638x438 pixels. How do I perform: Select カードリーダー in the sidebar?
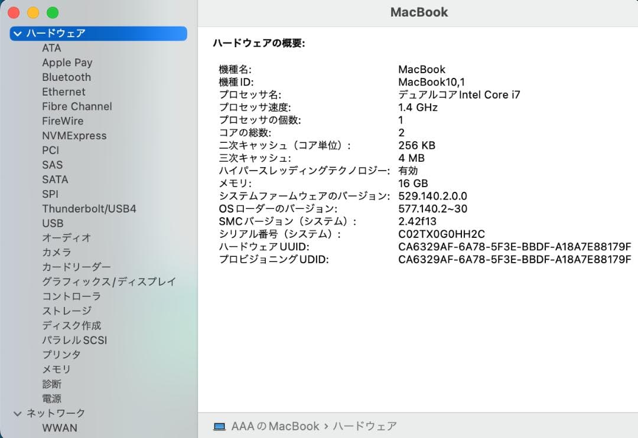coord(76,267)
